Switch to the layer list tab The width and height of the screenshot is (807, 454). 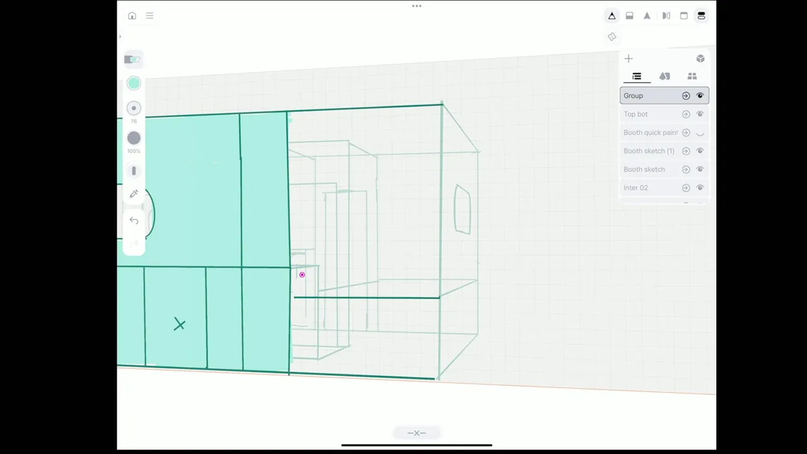coord(637,76)
